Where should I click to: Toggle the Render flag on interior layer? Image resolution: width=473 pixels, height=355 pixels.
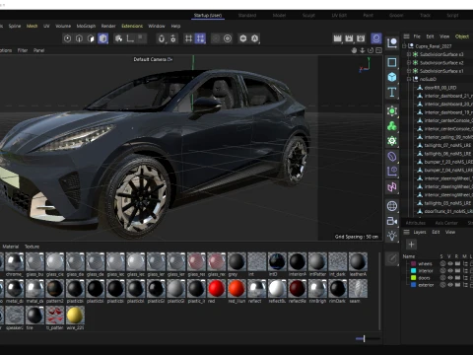pos(457,271)
